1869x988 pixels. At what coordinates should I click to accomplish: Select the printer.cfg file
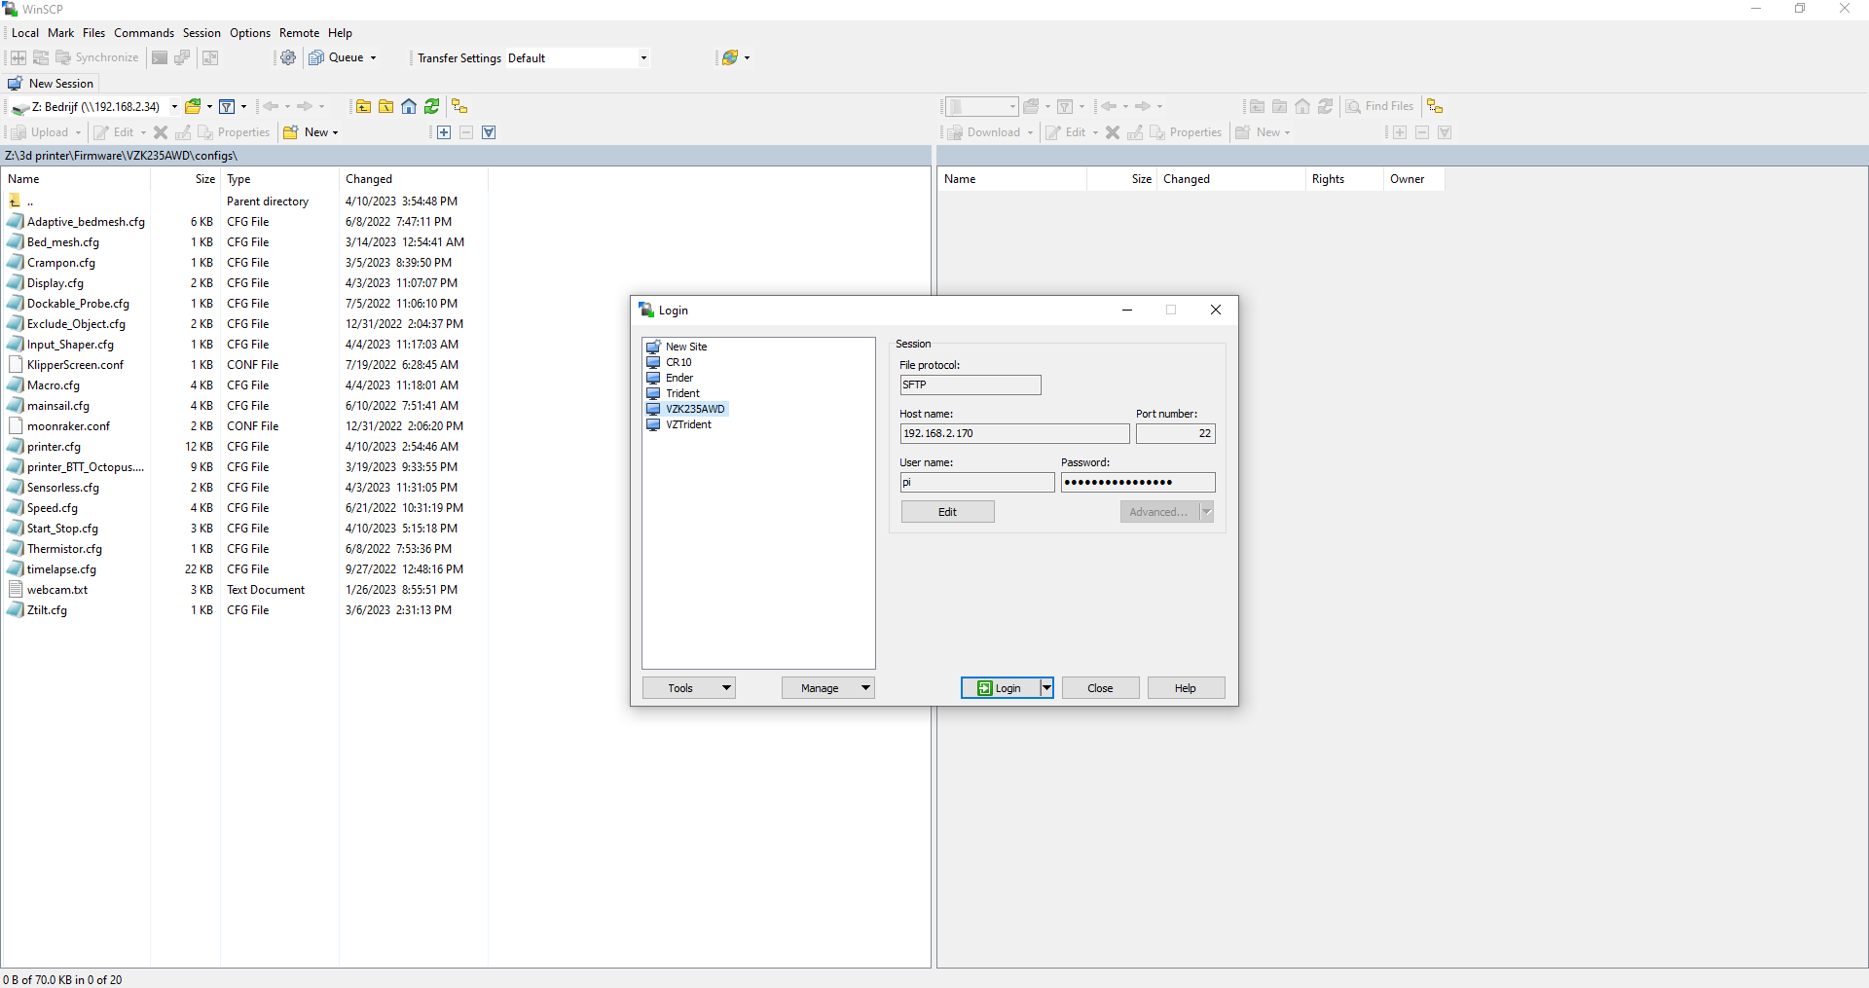tap(55, 446)
